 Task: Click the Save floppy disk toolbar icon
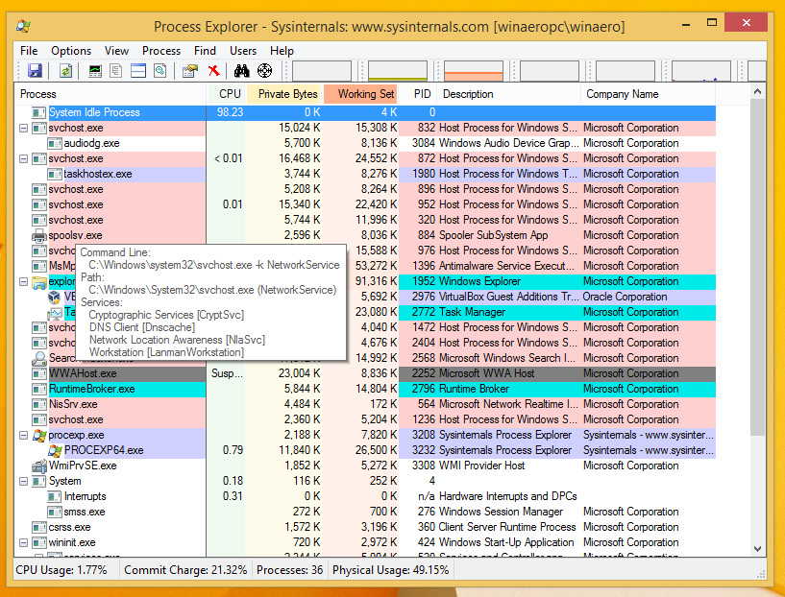pyautogui.click(x=35, y=71)
